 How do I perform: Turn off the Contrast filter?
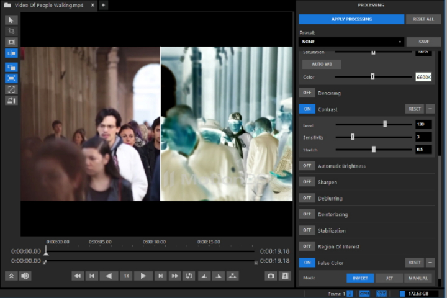(x=307, y=109)
